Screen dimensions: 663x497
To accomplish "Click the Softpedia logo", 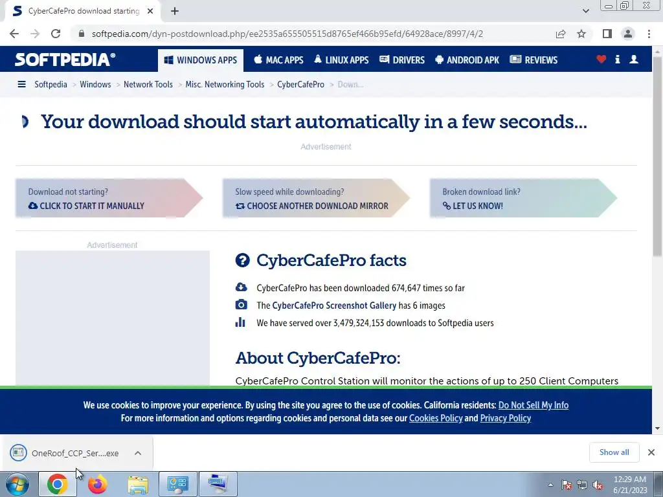I will [65, 60].
